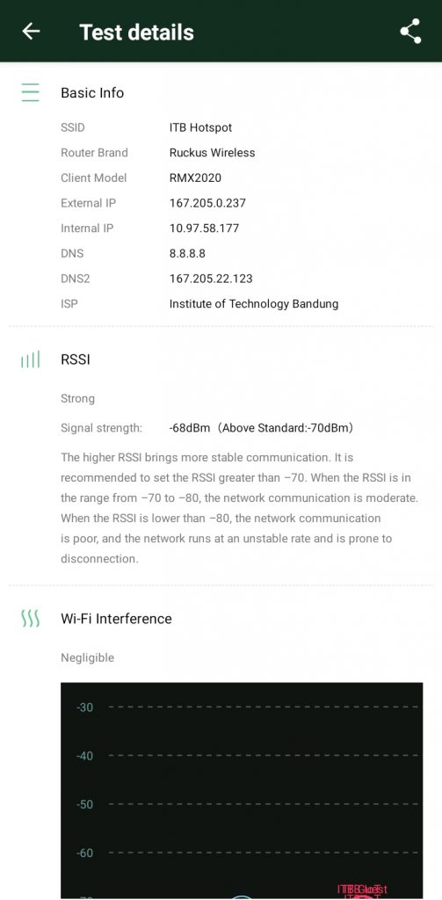Click the Wi-Fi Interference waves icon

pyautogui.click(x=30, y=619)
